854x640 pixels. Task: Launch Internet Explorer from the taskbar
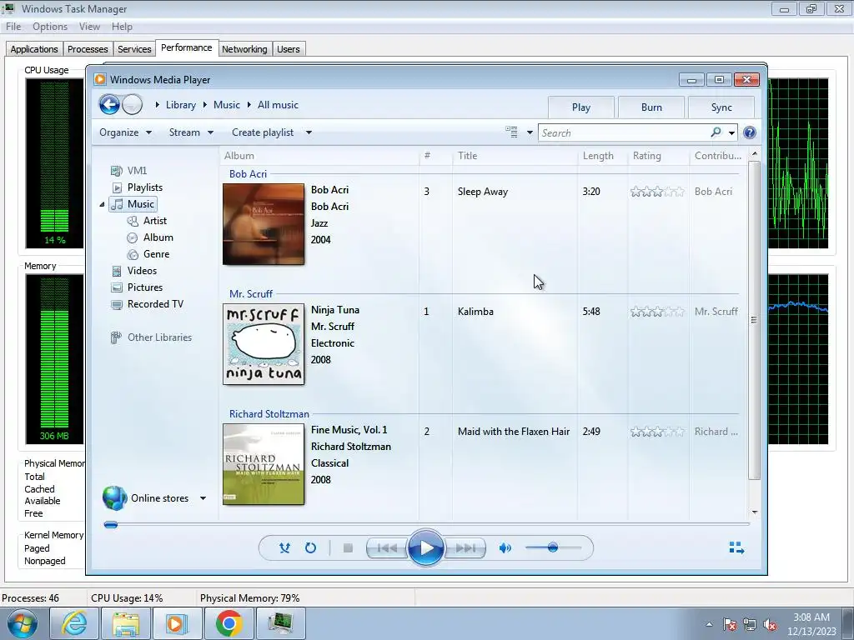point(73,623)
